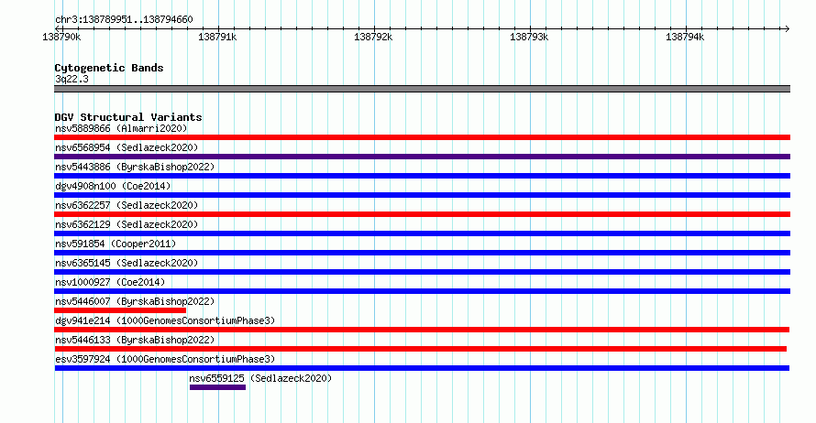Click the nsv5889866 (Almarri2020) label

(121, 128)
